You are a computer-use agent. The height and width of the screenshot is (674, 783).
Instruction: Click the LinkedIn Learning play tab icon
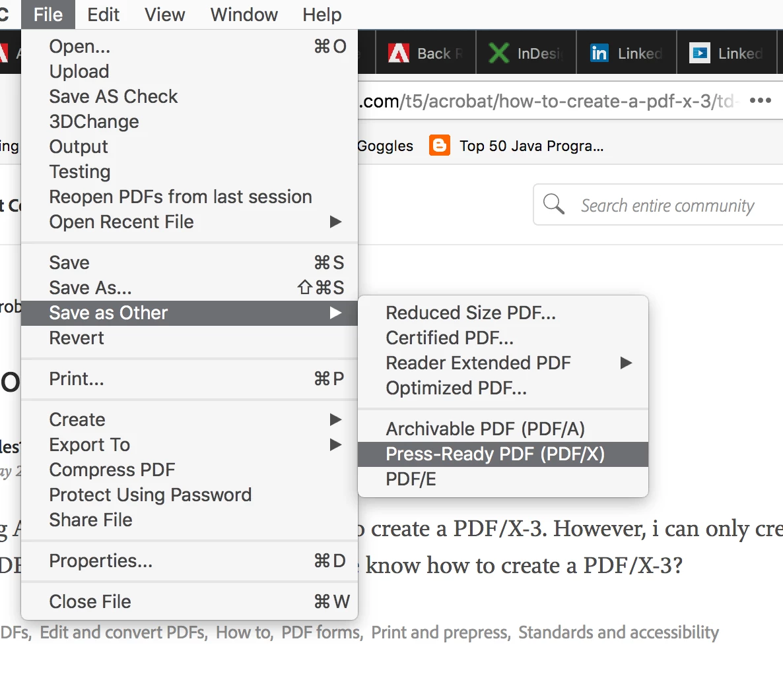[700, 53]
